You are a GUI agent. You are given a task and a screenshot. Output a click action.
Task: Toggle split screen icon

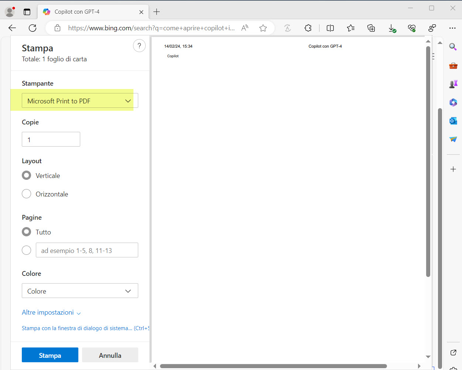pyautogui.click(x=330, y=28)
